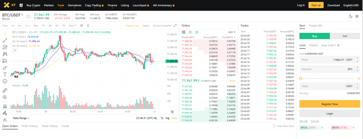
Task: Show both bids and asks order view
Action: pyautogui.click(x=184, y=32)
